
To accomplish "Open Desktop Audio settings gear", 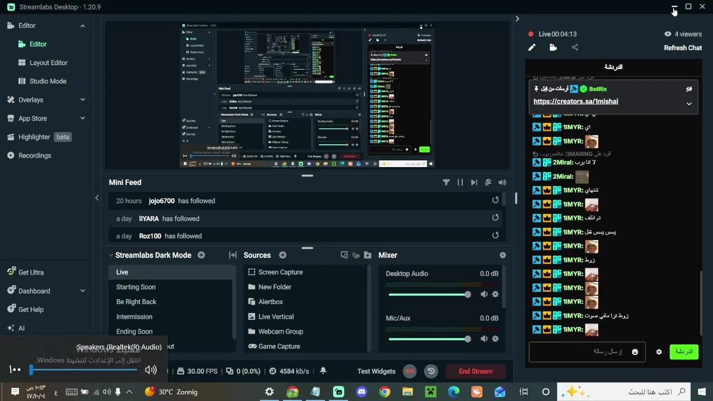I will coord(495,294).
